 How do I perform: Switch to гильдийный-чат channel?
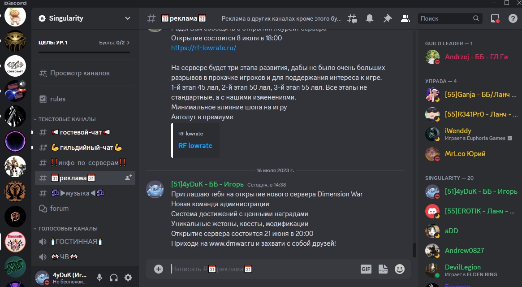85,148
